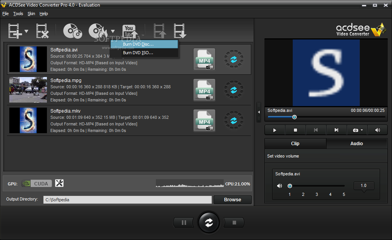Open the snapshot dropdown arrow

click(x=362, y=130)
